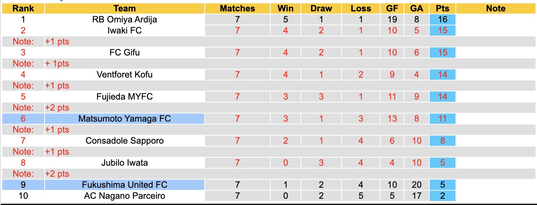The height and width of the screenshot is (205, 537).
Task: Click highlighted Fukushima United FC cell
Action: tap(124, 185)
